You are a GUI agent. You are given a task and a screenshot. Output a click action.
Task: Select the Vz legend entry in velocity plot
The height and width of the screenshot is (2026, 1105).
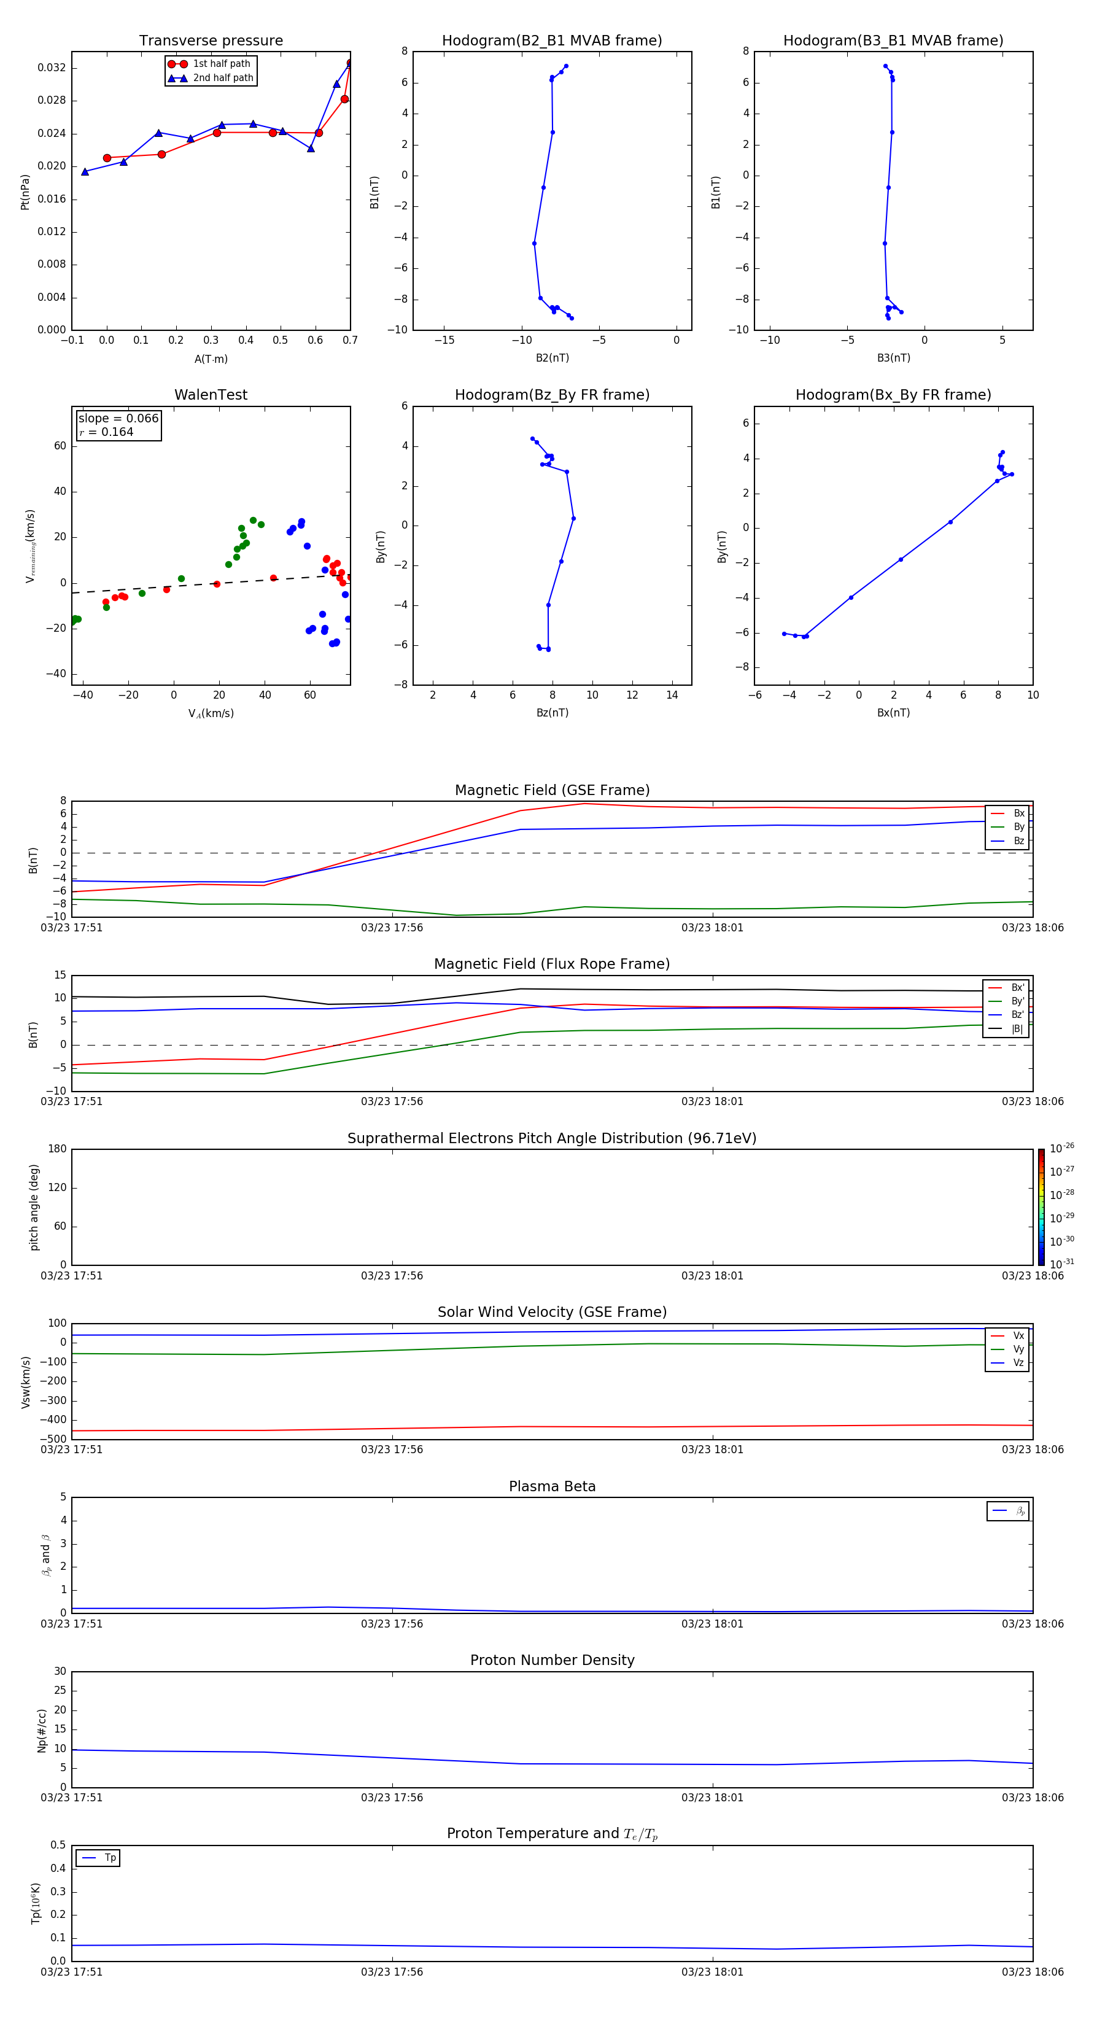pyautogui.click(x=1007, y=1363)
